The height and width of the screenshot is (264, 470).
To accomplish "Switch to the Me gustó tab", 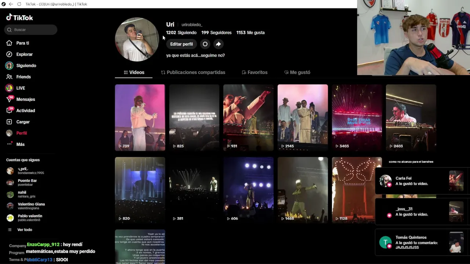I will [297, 72].
